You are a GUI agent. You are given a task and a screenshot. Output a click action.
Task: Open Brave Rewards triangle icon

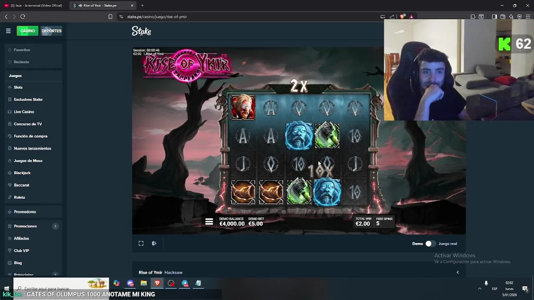[x=411, y=17]
